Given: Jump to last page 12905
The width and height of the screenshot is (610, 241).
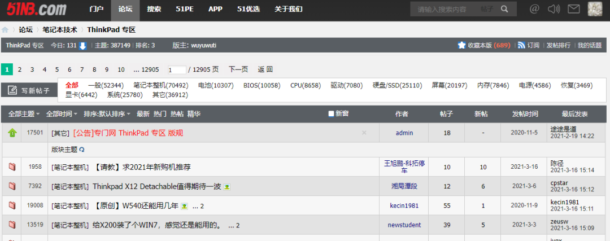Looking at the screenshot, I should (146, 69).
